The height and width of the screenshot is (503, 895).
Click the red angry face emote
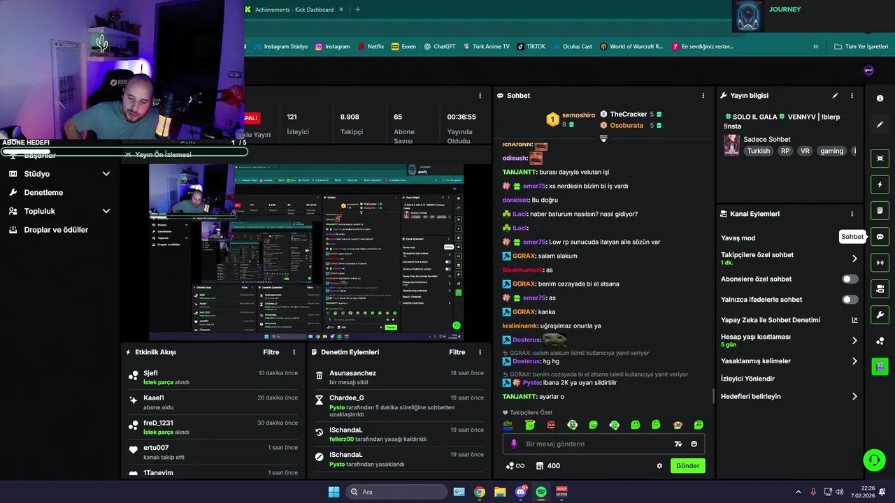pos(551,425)
